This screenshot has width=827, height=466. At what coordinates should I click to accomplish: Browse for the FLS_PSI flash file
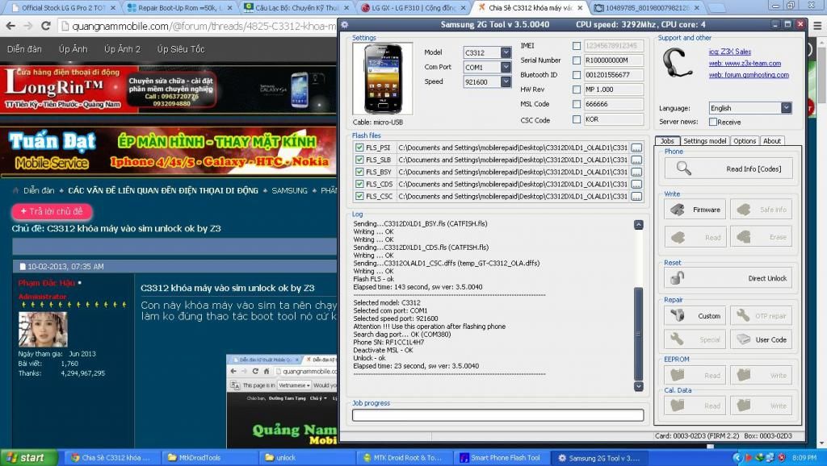tap(636, 148)
